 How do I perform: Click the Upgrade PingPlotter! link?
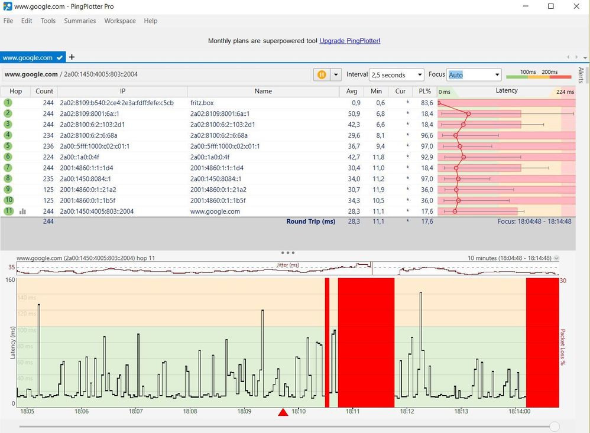click(x=350, y=41)
